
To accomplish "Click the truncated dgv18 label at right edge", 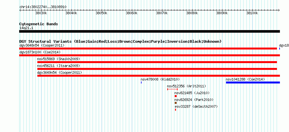I will coord(284,45).
